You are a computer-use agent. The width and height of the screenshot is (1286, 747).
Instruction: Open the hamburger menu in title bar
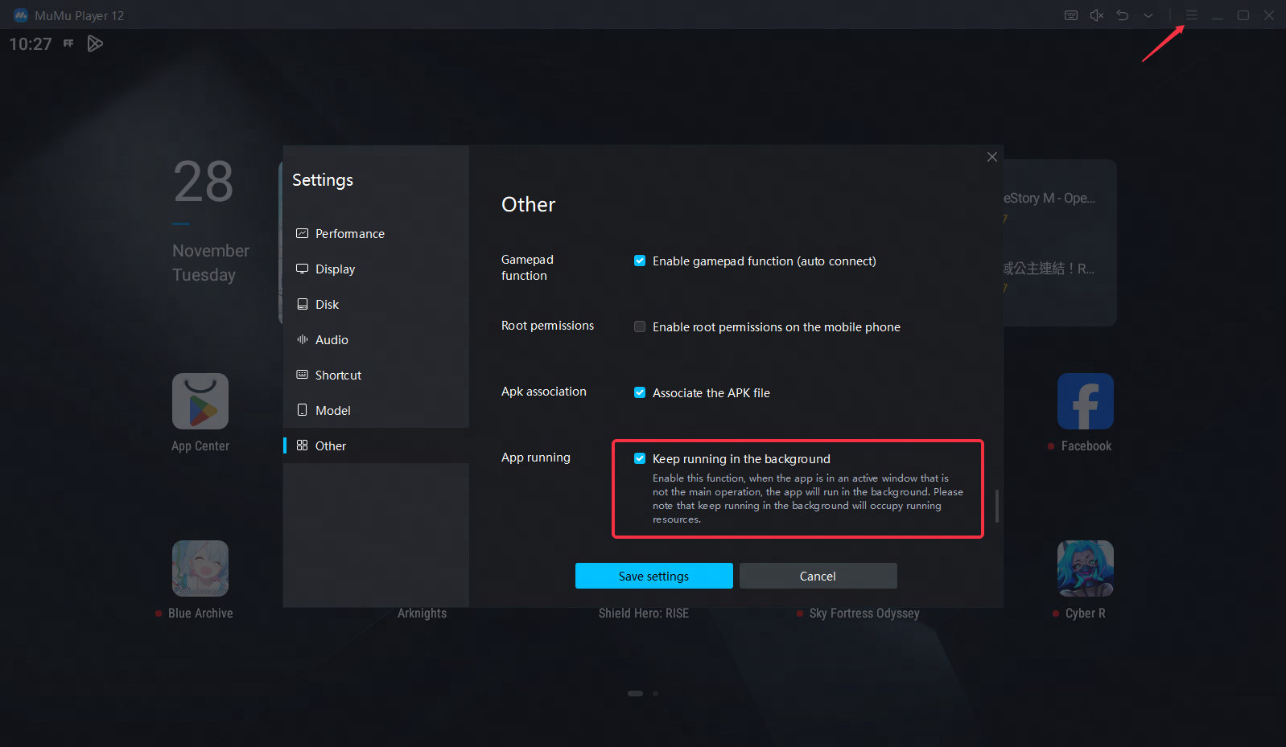pos(1192,15)
